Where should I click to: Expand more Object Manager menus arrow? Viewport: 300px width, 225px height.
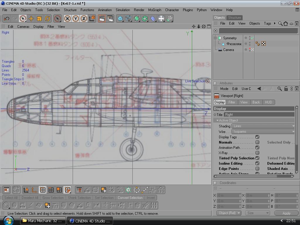click(x=275, y=23)
